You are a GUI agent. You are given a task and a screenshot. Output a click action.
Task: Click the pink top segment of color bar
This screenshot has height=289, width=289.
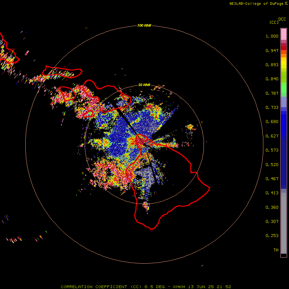[x=284, y=34]
